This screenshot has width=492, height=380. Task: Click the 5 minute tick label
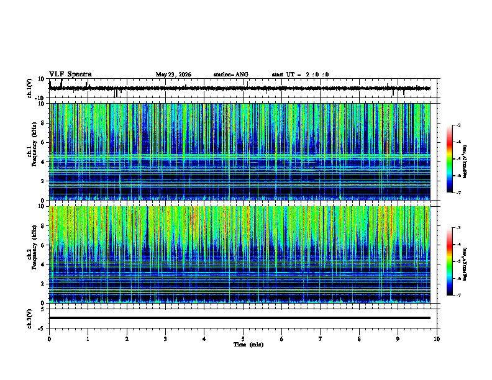[243, 339]
